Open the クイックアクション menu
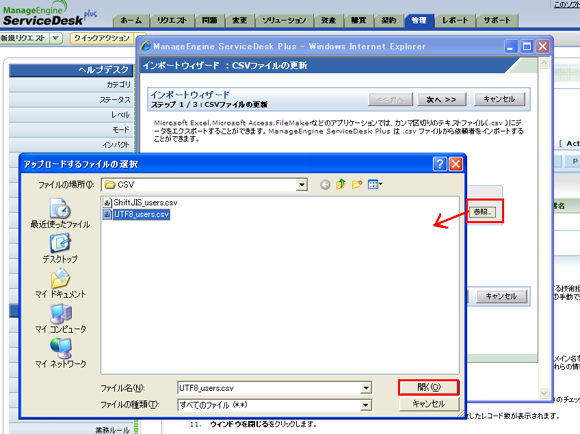 coord(102,38)
